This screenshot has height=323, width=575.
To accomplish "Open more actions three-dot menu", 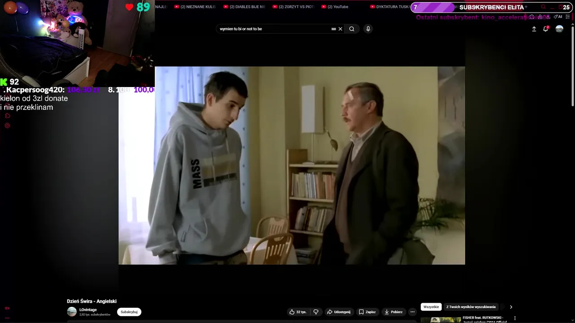I will [x=412, y=312].
